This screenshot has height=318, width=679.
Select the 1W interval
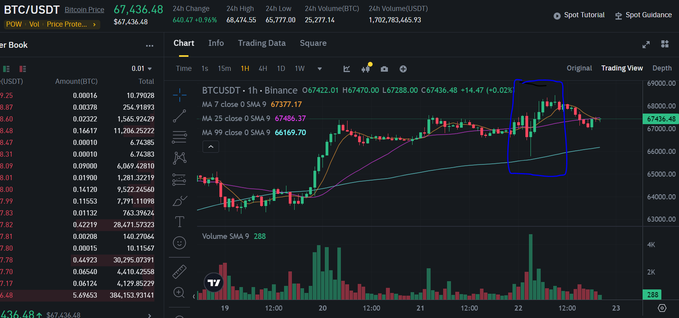pos(300,69)
